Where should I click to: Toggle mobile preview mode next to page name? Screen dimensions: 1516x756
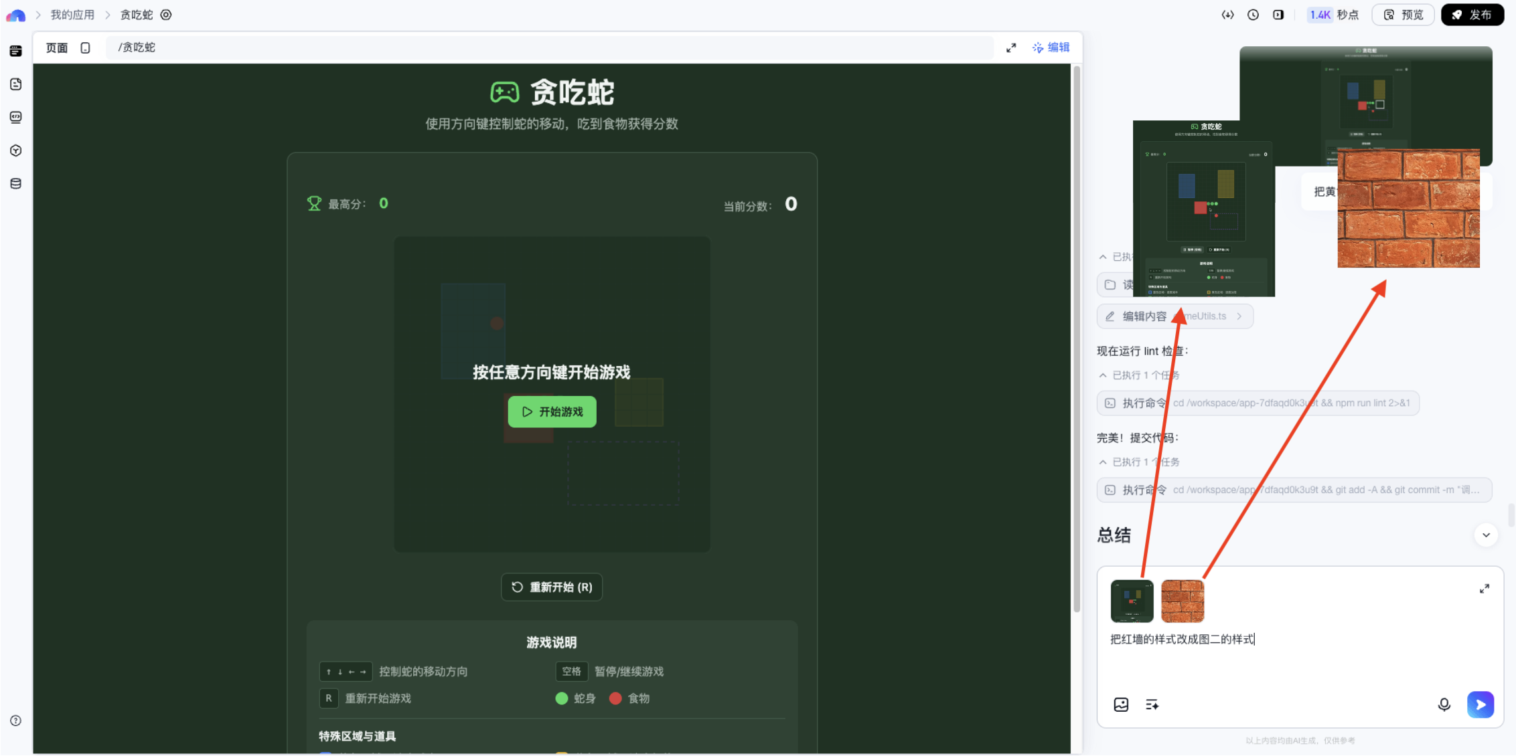[x=85, y=48]
